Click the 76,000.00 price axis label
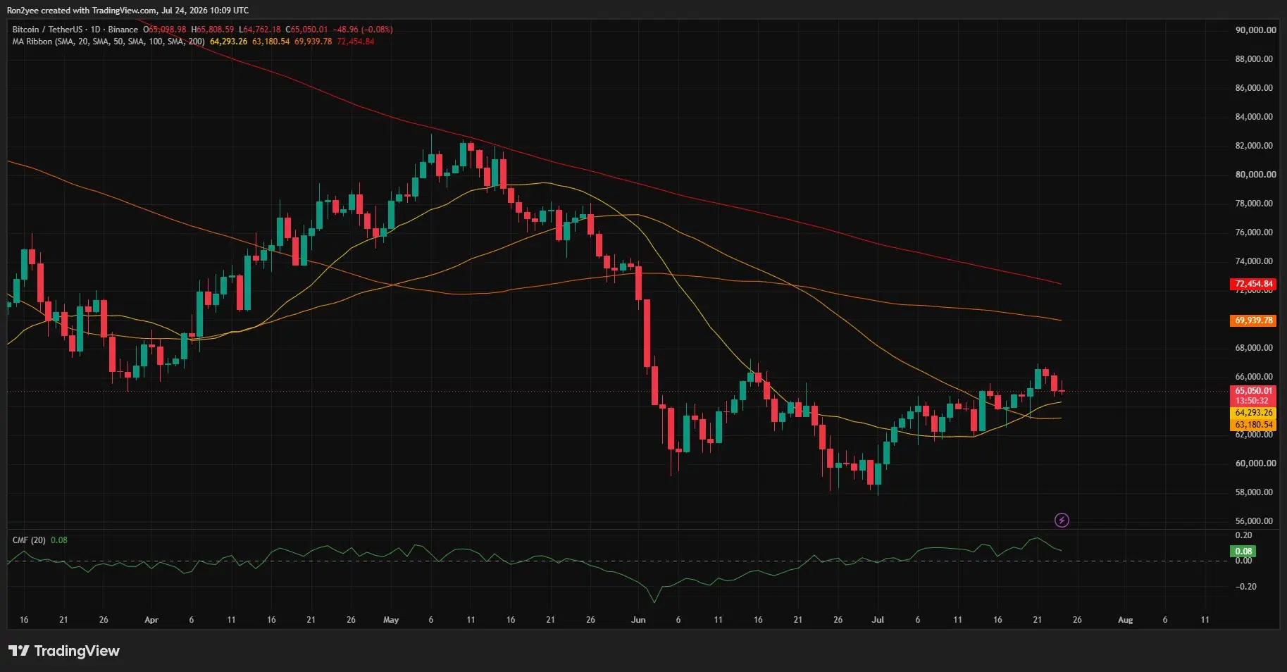This screenshot has height=672, width=1287. coord(1254,232)
